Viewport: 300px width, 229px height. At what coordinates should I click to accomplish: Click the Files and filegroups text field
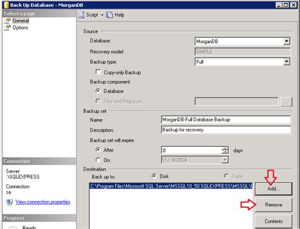click(237, 101)
